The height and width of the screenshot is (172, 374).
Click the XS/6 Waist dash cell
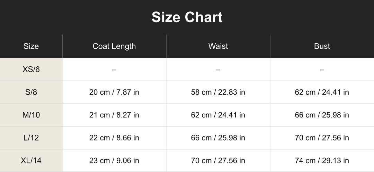click(x=218, y=69)
